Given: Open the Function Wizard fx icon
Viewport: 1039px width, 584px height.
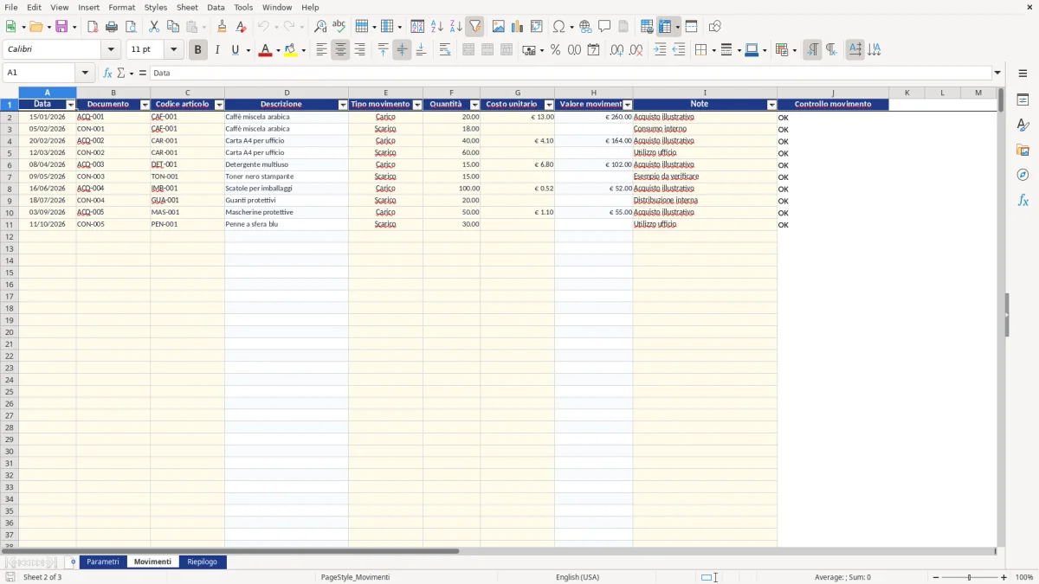Looking at the screenshot, I should 107,74.
